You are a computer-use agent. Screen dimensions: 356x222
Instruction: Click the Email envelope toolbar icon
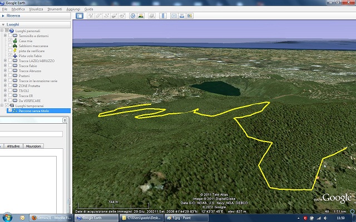(x=174, y=16)
